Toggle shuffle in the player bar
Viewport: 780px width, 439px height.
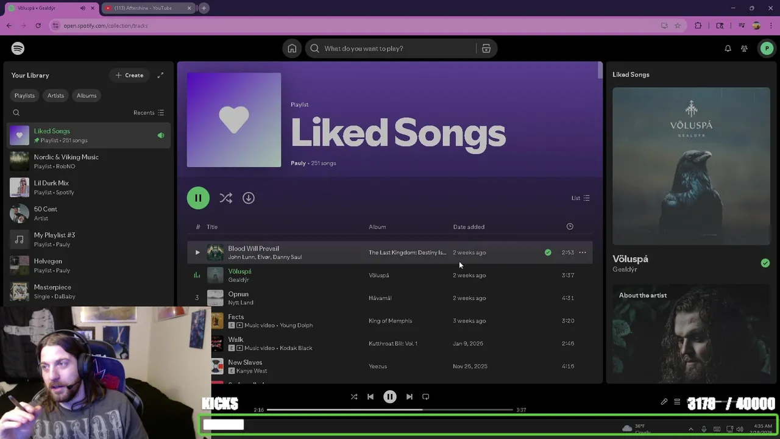click(x=354, y=397)
